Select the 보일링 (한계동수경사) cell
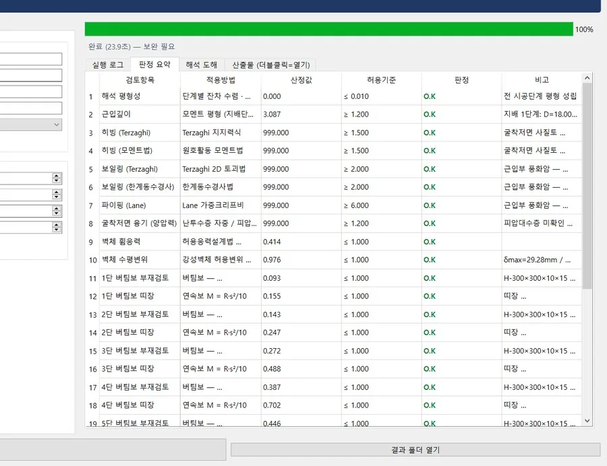 click(x=140, y=187)
